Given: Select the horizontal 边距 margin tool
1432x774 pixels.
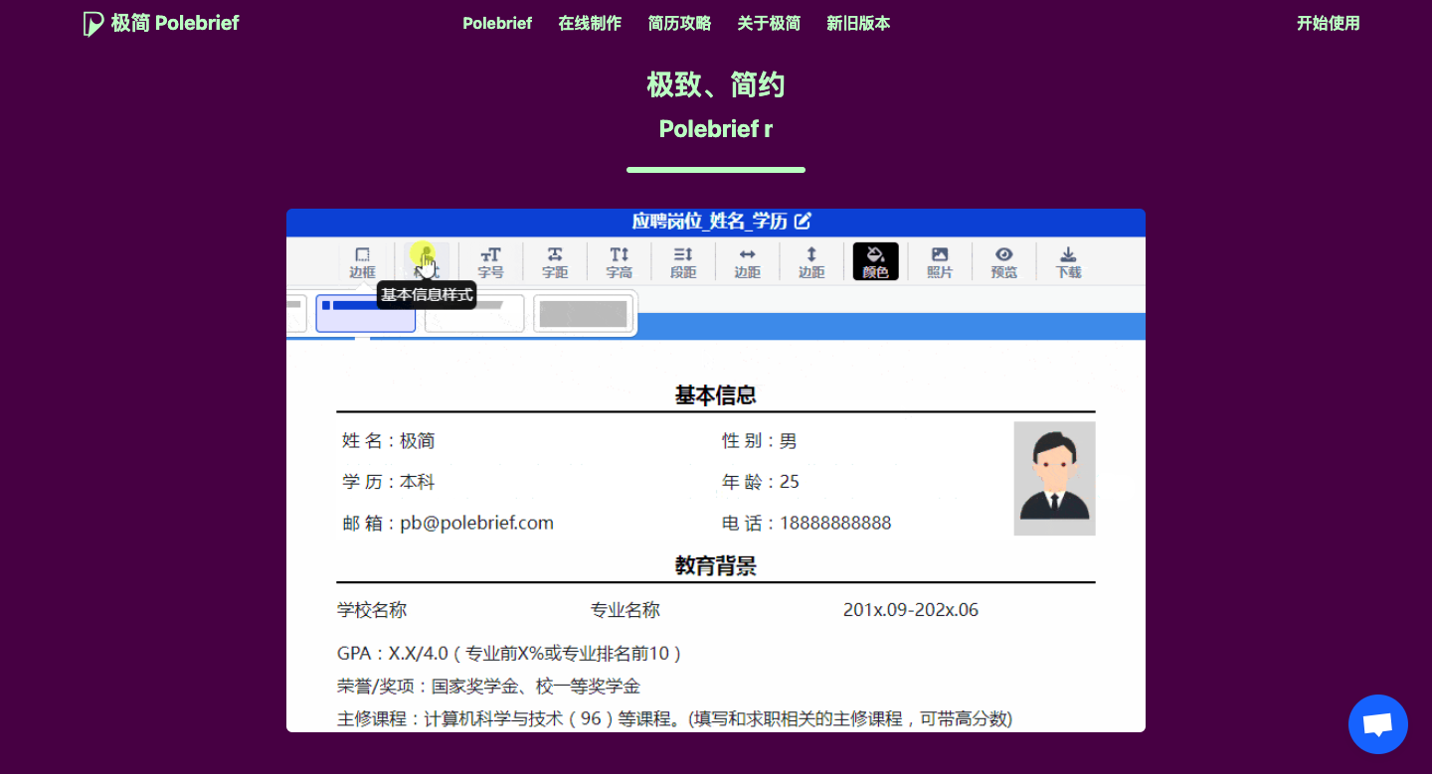Looking at the screenshot, I should pyautogui.click(x=747, y=260).
